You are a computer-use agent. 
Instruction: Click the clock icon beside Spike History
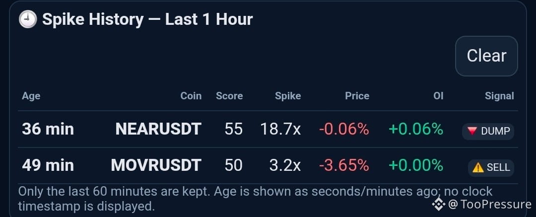(x=28, y=19)
